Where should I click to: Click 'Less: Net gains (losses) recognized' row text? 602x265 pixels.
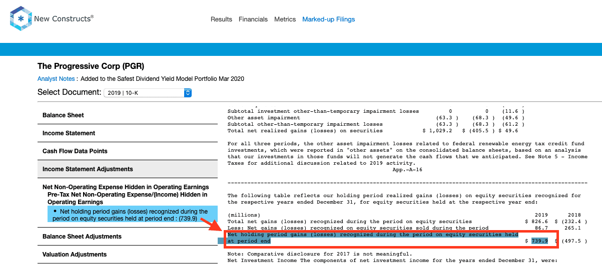[x=358, y=228]
